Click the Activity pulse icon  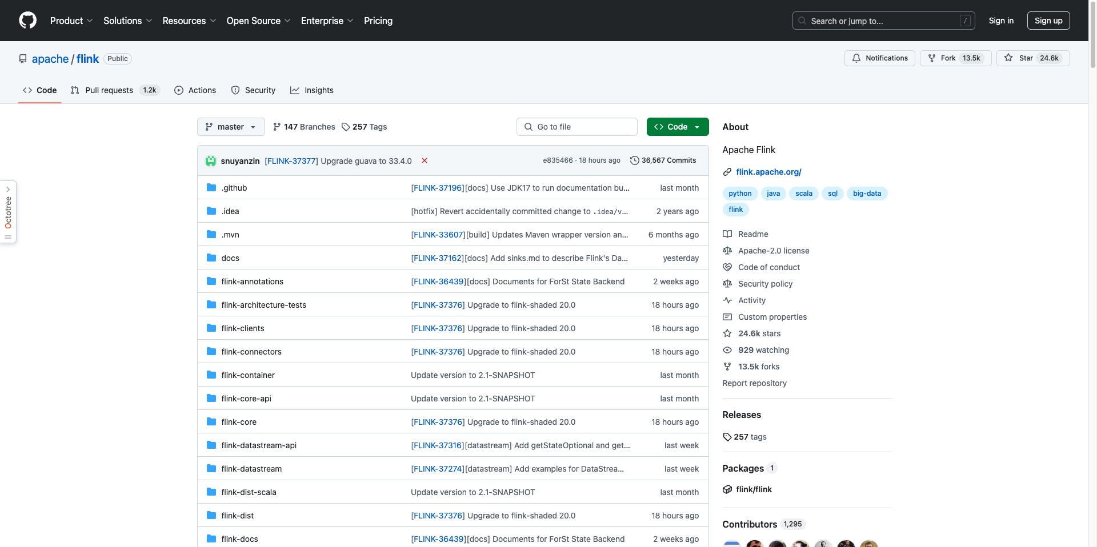tap(727, 300)
